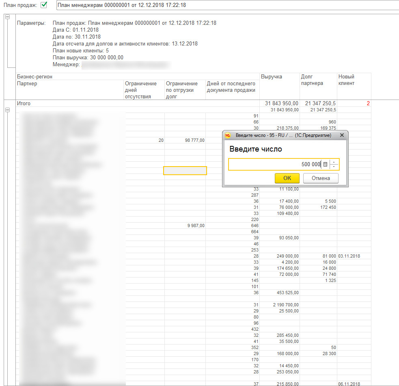Open the calculator in the number field
This screenshot has width=399, height=386.
pyautogui.click(x=325, y=165)
